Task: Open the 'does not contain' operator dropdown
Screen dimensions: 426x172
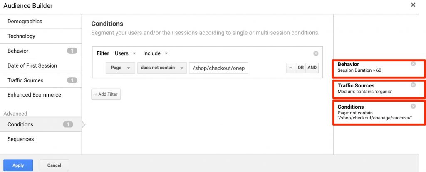Action: pos(162,68)
